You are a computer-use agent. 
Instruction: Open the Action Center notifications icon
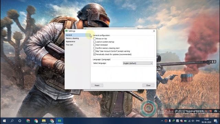[216, 121]
